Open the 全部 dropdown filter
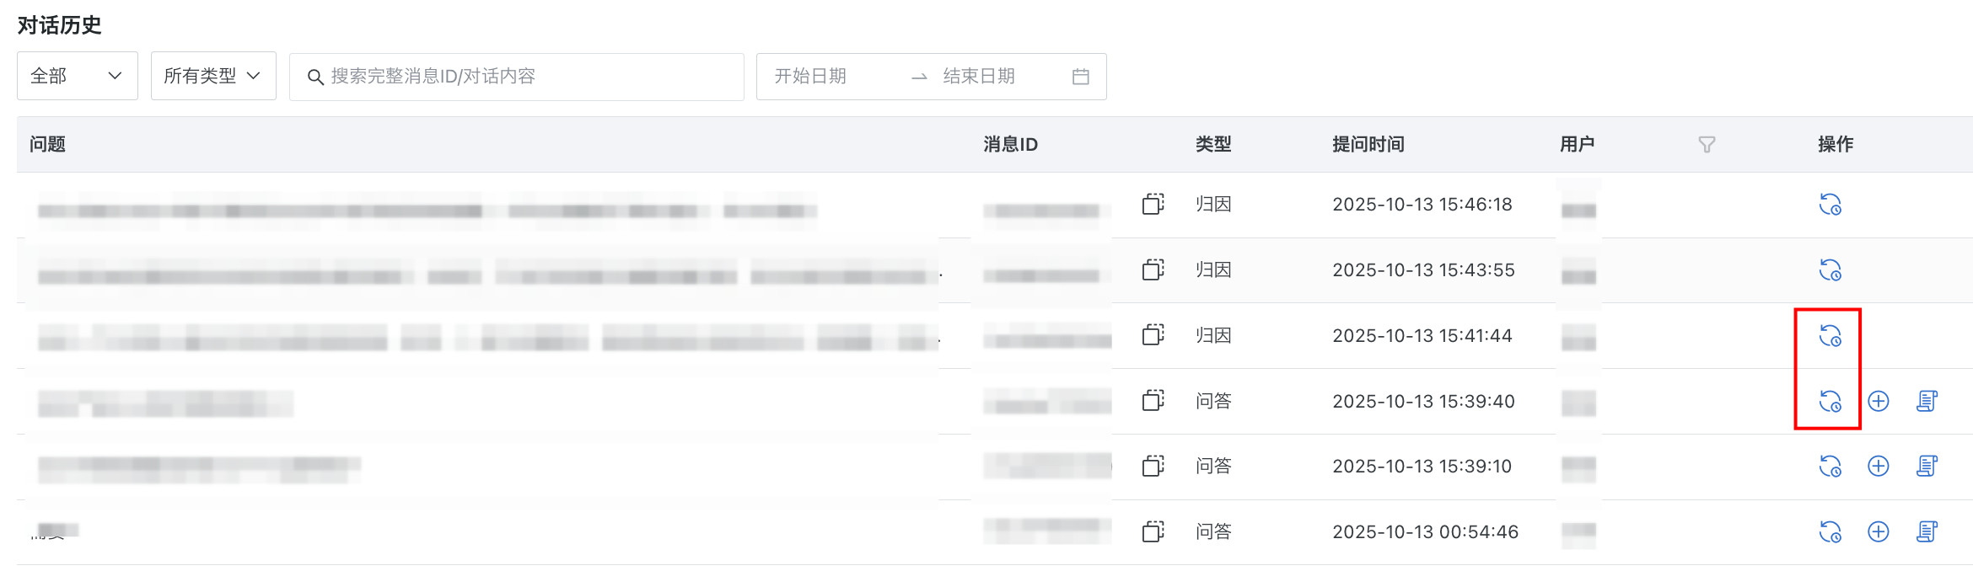This screenshot has width=1973, height=571. [77, 76]
